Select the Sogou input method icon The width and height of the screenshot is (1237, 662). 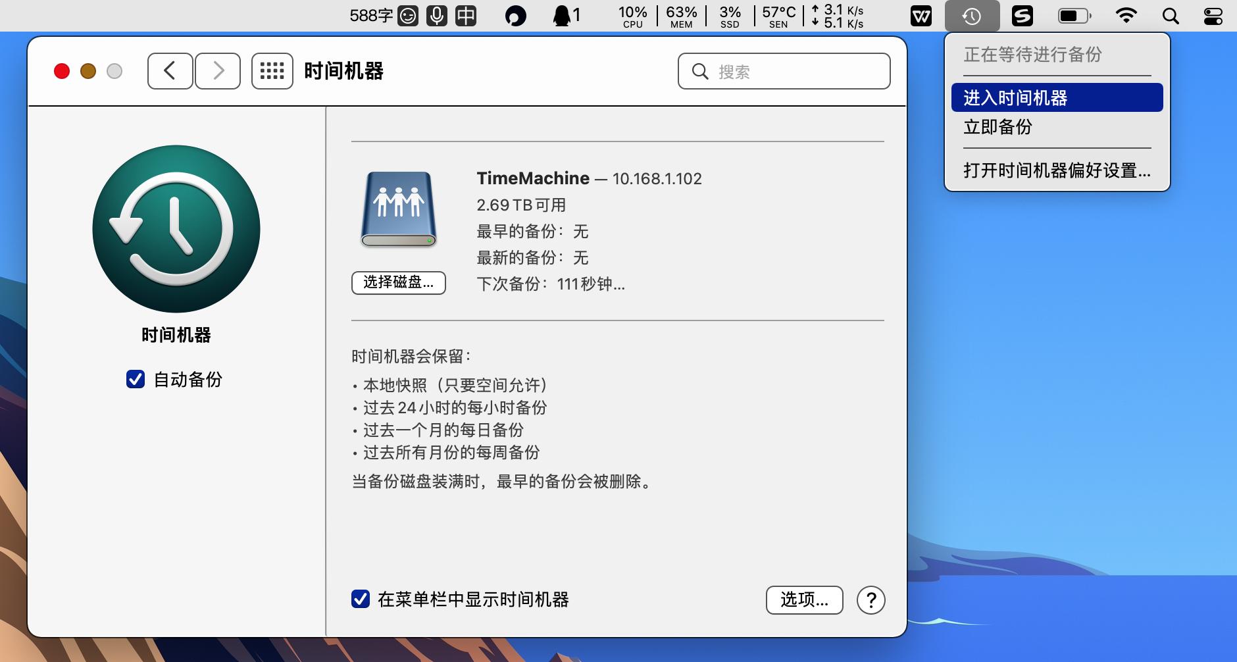pyautogui.click(x=1023, y=15)
